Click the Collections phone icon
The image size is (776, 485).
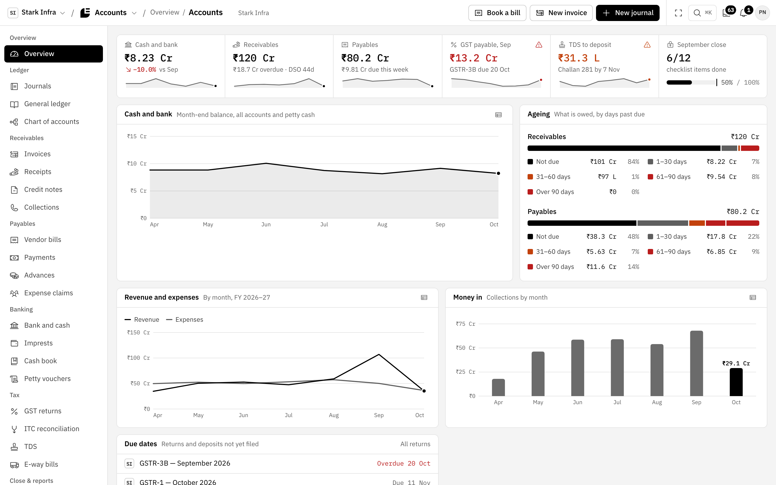(x=14, y=207)
